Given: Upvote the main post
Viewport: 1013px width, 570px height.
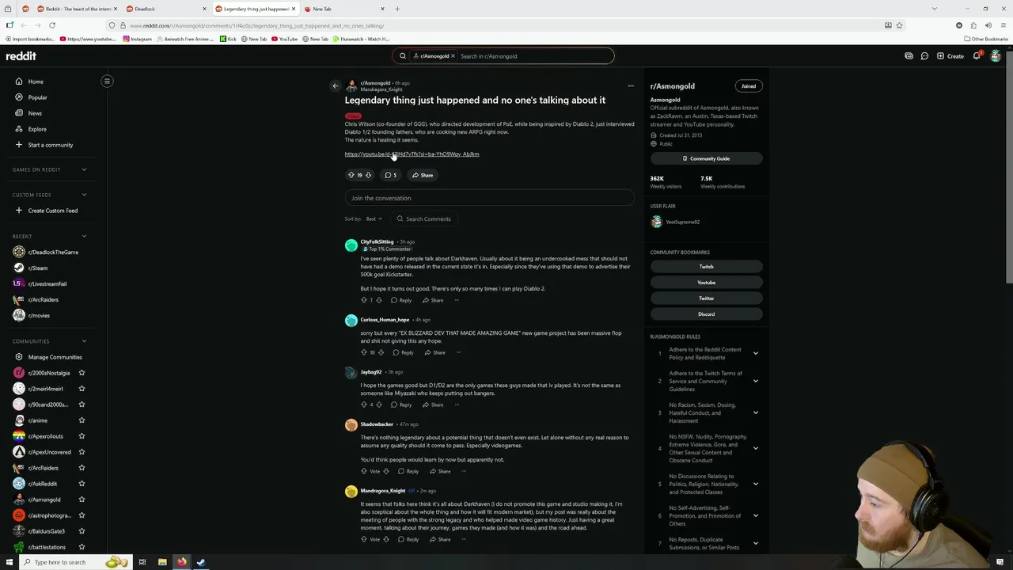Looking at the screenshot, I should click(x=351, y=175).
